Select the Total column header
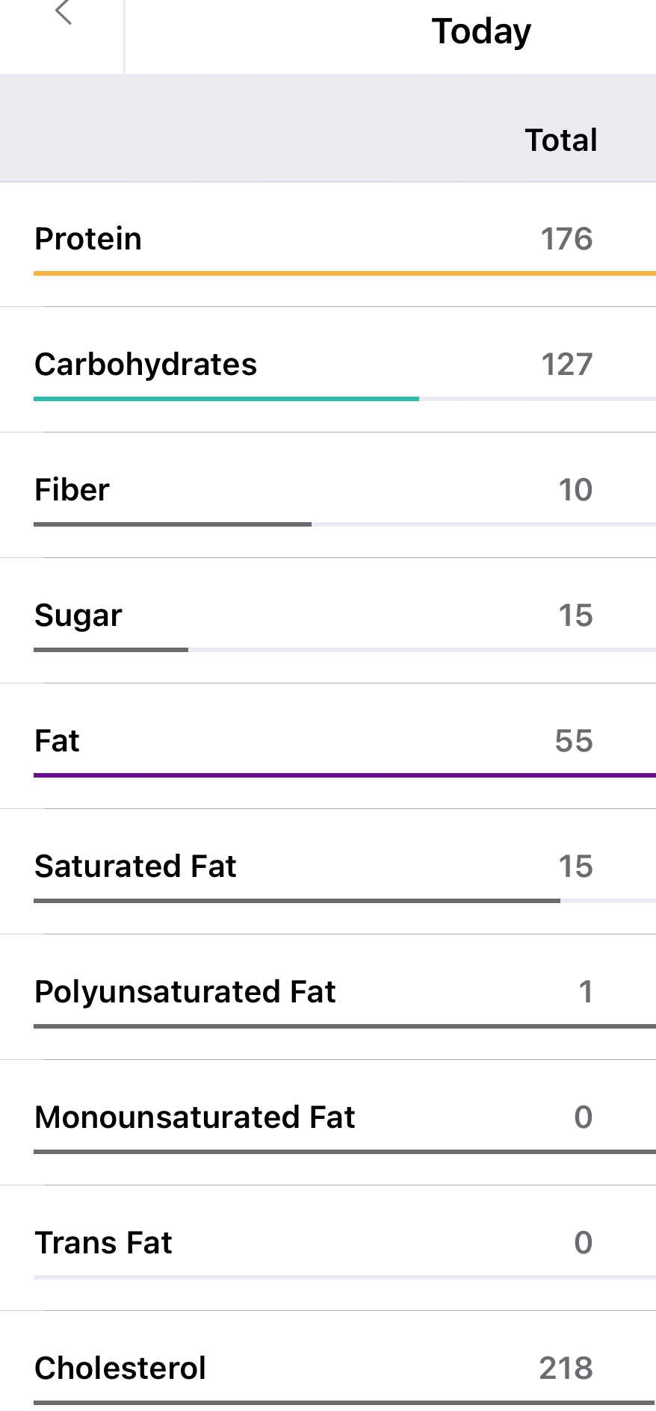The image size is (656, 1411). click(560, 140)
